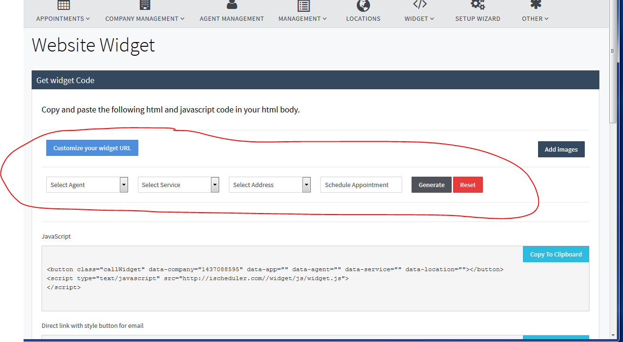Click the scrollbar down arrow
Image resolution: width=623 pixels, height=342 pixels.
(613, 335)
